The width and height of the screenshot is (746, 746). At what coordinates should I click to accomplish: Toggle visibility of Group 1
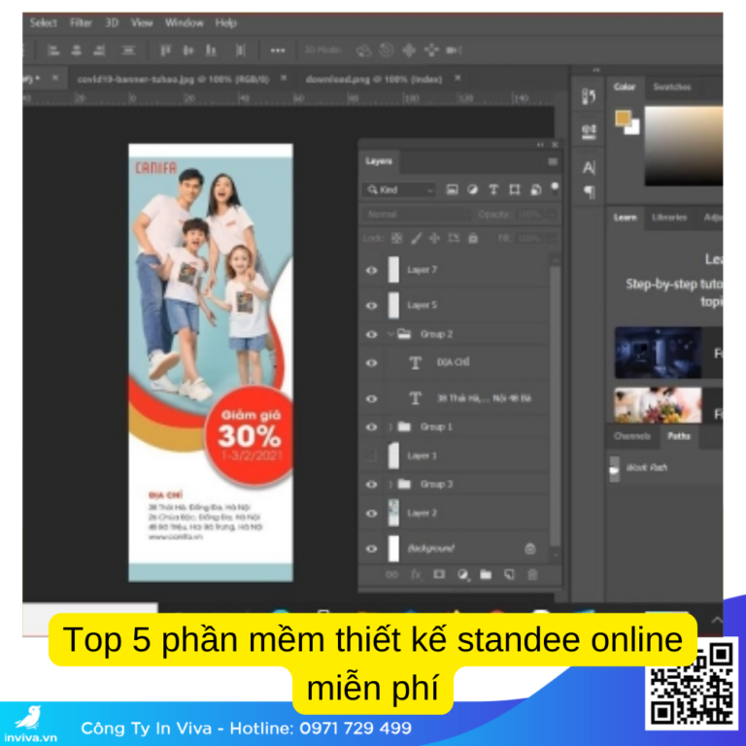(x=372, y=427)
